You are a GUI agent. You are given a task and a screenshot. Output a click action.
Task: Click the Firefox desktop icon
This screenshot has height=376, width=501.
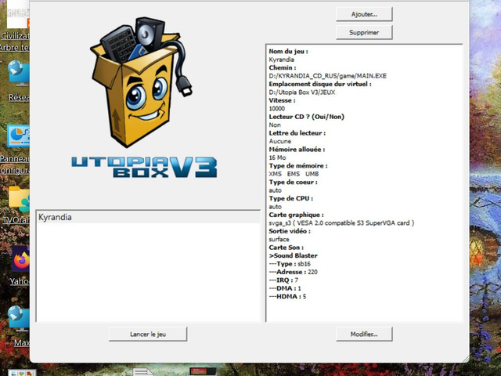tap(21, 259)
